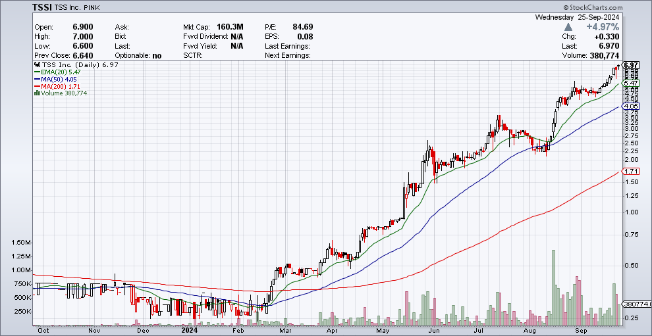Click the Dec label on time axis

pos(143,331)
